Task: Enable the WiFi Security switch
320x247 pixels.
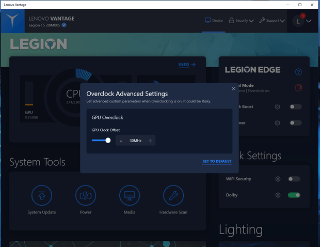Action: click(x=294, y=179)
